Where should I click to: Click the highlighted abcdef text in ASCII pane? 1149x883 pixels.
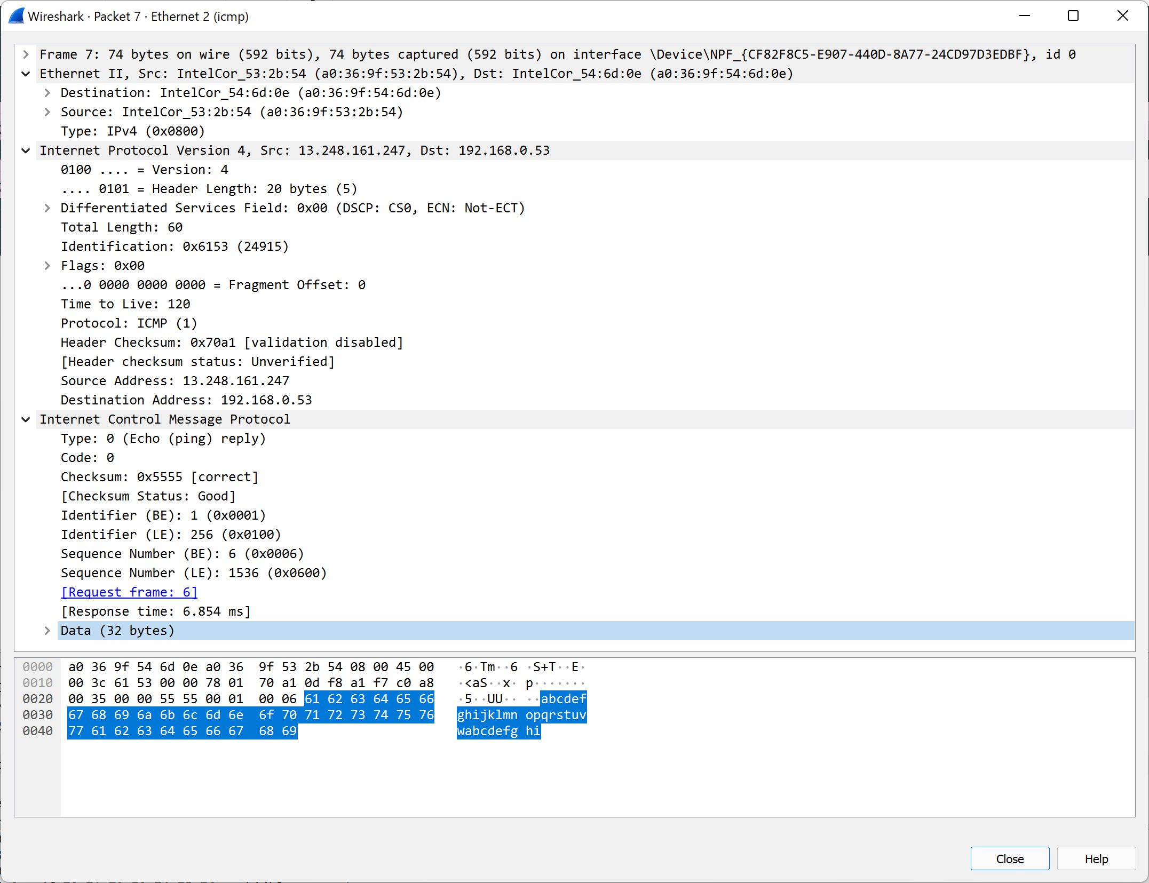click(564, 698)
